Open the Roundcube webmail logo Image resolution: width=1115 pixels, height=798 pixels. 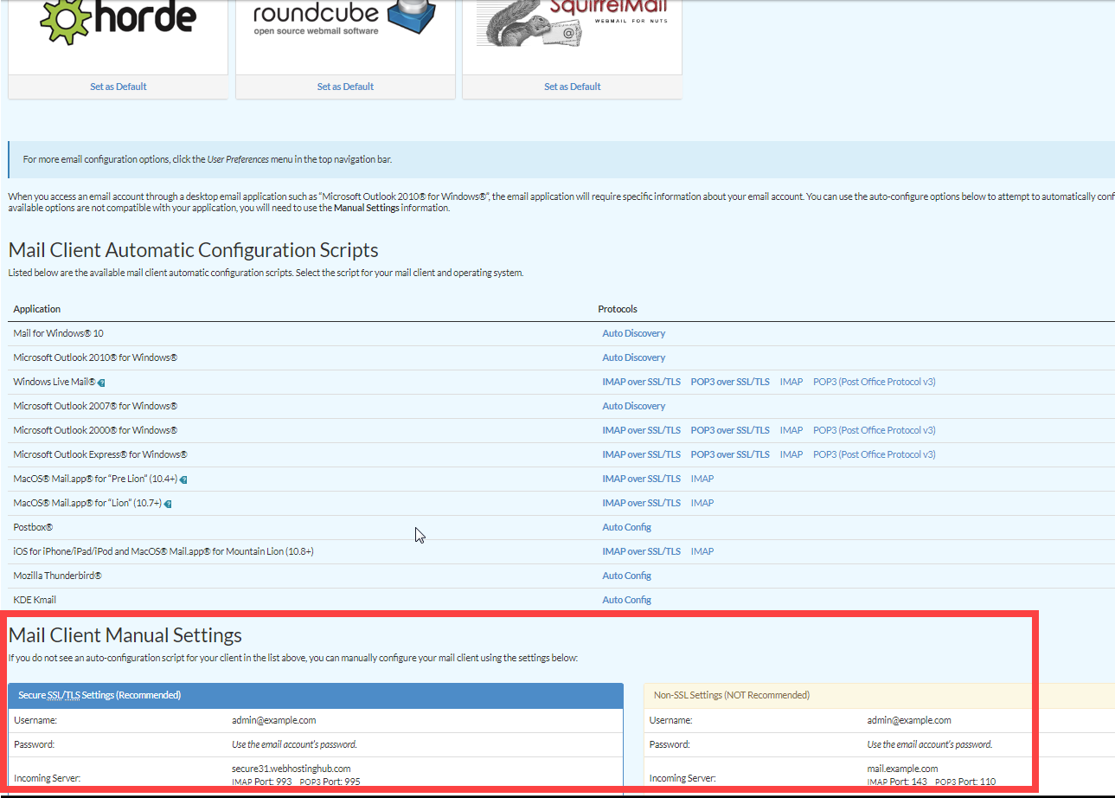pyautogui.click(x=344, y=22)
